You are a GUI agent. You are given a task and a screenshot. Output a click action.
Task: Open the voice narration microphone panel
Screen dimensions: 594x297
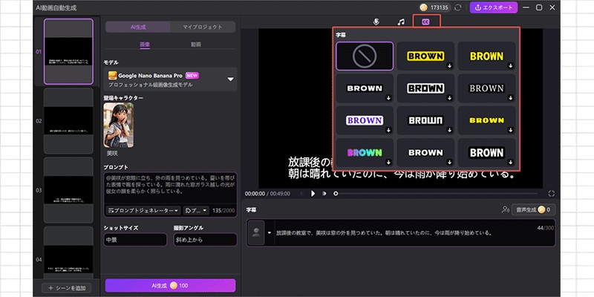(x=376, y=22)
